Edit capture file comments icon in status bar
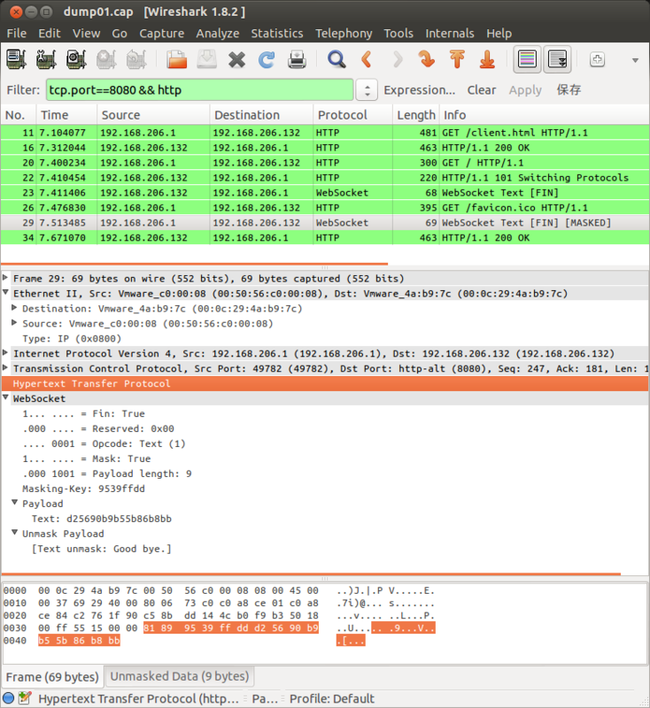The image size is (650, 708). coord(26,697)
